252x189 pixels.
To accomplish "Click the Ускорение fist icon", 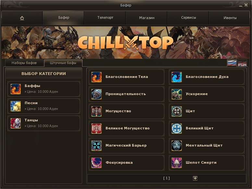I will [x=177, y=94].
